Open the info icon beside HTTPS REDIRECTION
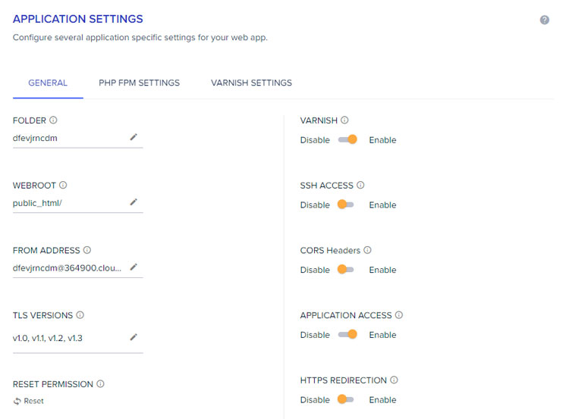This screenshot has width=569, height=419. [394, 380]
